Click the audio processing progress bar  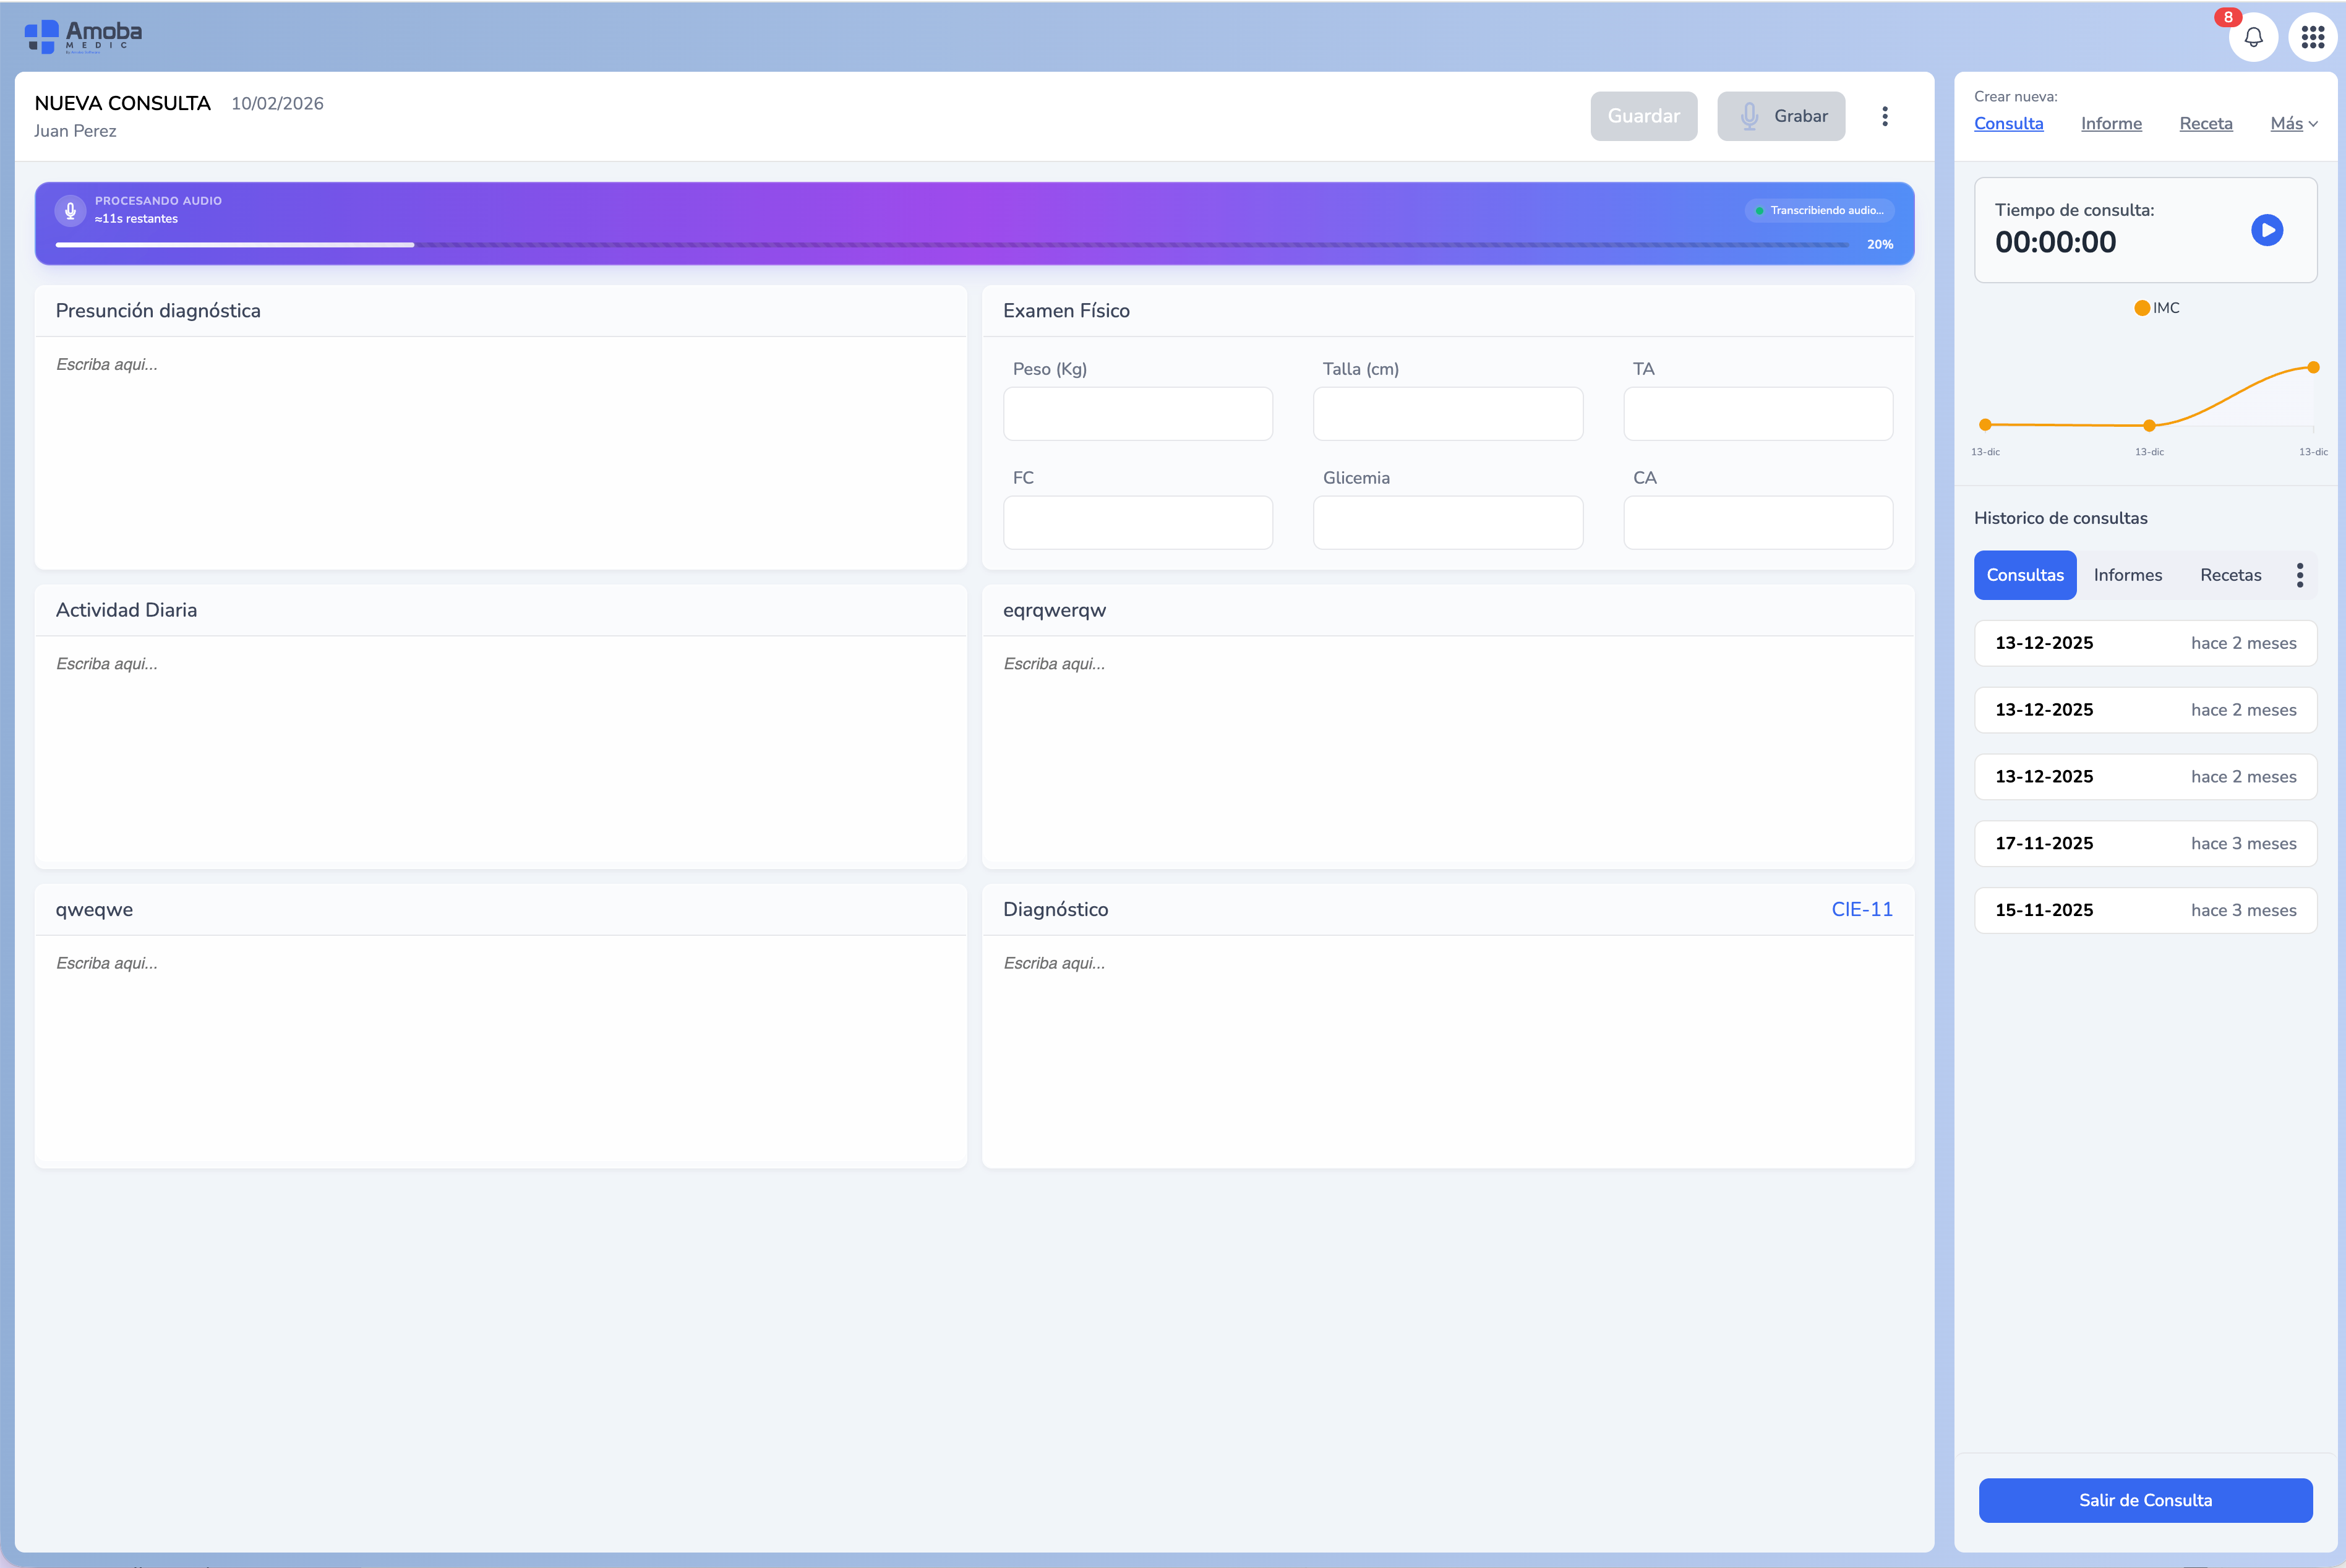950,244
